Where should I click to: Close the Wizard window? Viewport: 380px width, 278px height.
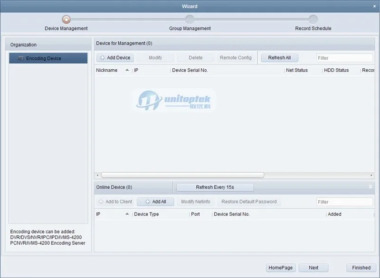click(x=374, y=6)
